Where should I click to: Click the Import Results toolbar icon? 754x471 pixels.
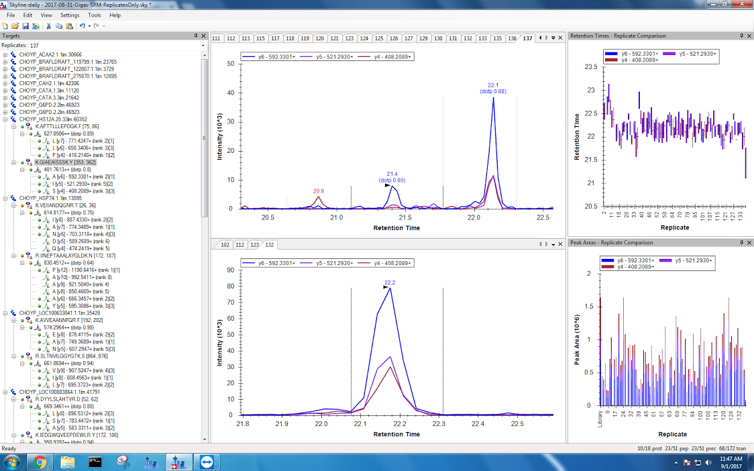tap(36, 25)
